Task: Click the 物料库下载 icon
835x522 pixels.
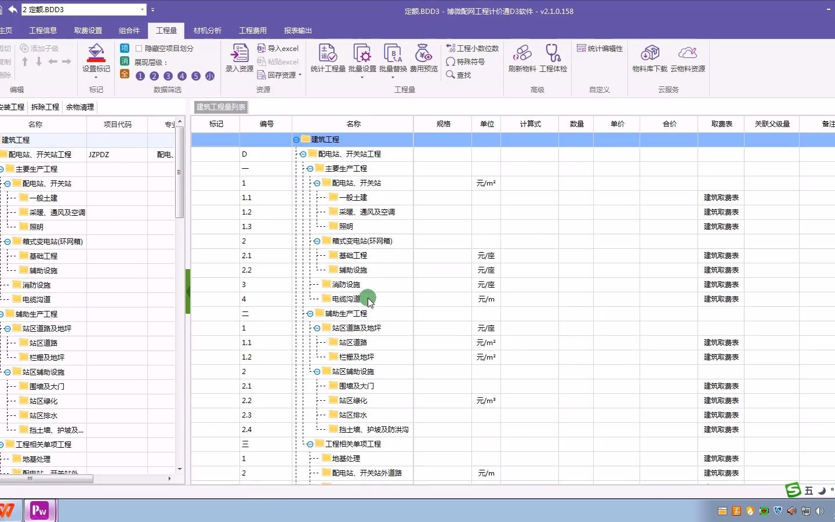Action: pyautogui.click(x=651, y=58)
